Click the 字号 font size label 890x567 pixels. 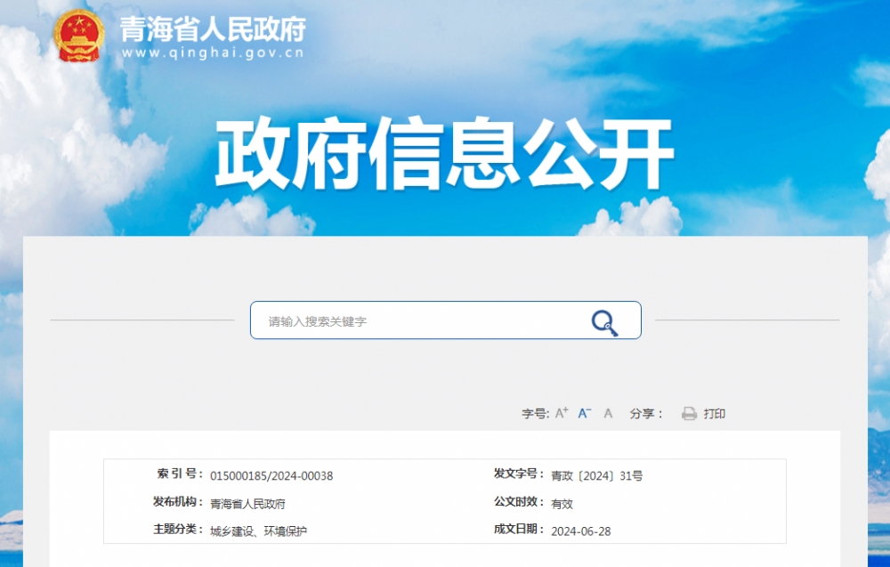pos(535,414)
